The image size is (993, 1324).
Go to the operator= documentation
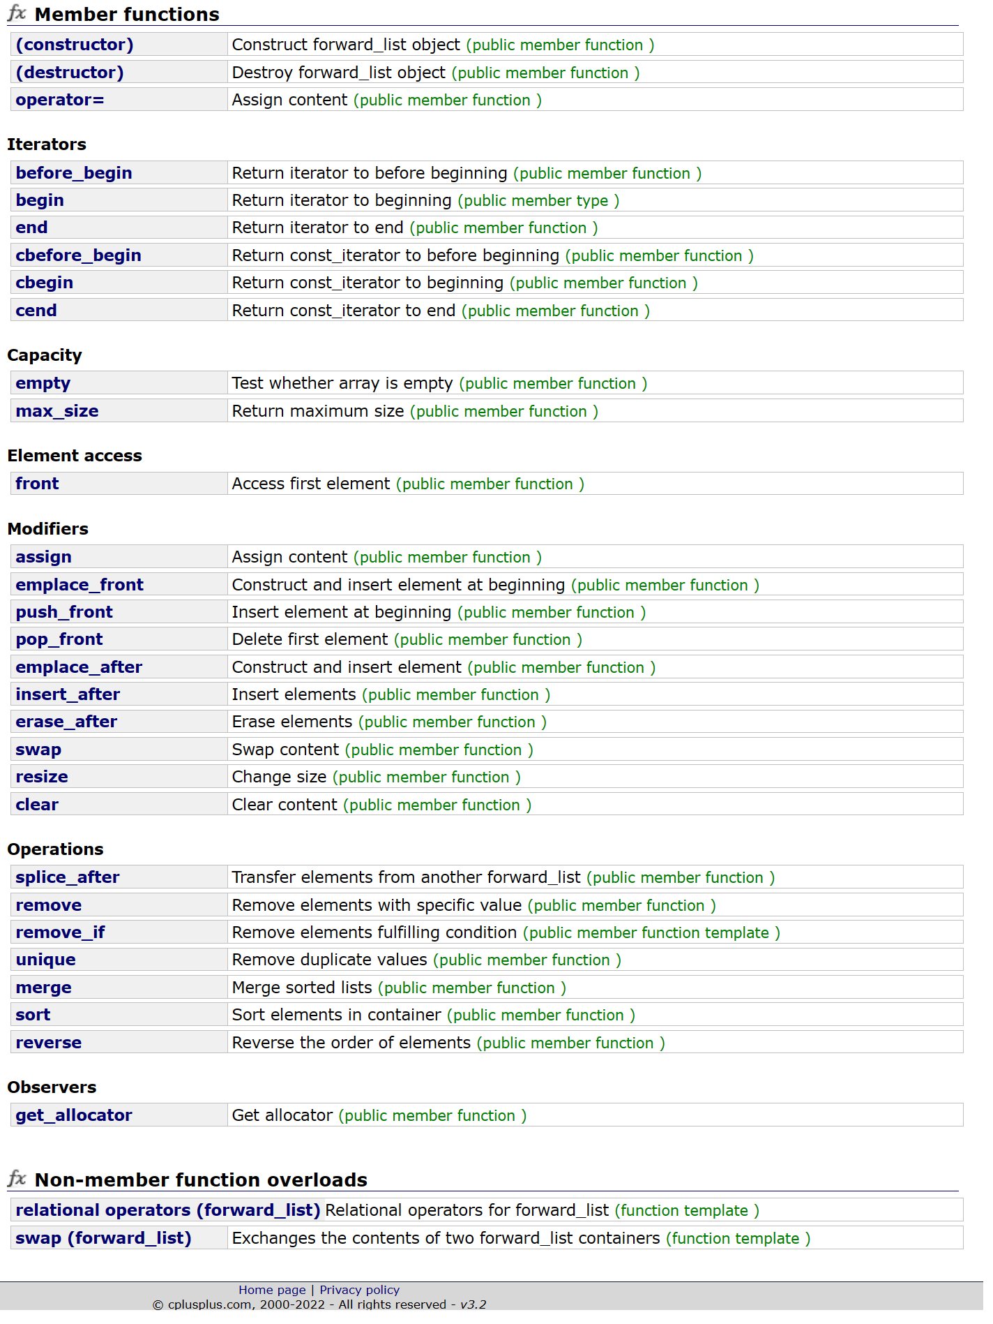point(60,100)
